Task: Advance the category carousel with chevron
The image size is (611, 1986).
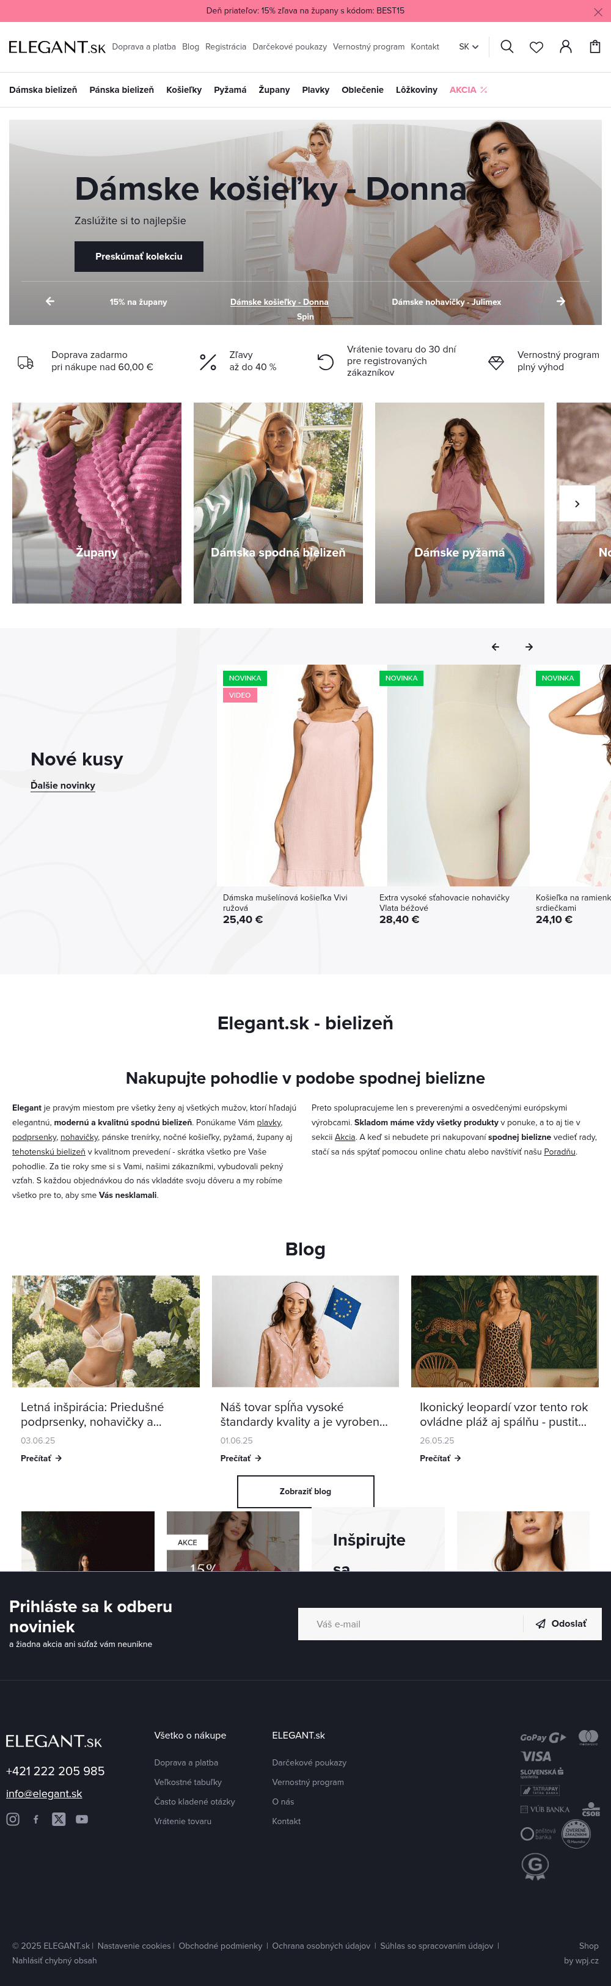Action: tap(577, 503)
